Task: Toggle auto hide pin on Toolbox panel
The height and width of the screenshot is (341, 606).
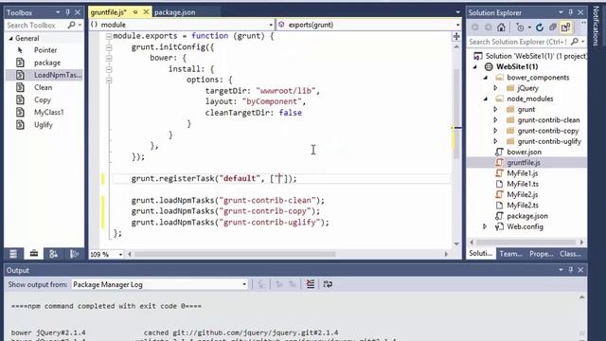Action: click(68, 12)
